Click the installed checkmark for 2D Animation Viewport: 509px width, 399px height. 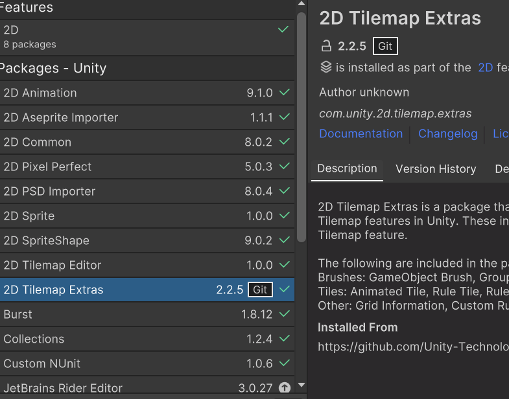[x=285, y=93]
